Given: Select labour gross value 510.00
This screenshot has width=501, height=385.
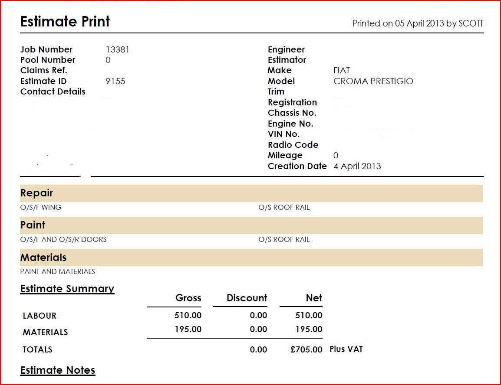Looking at the screenshot, I should (x=188, y=316).
